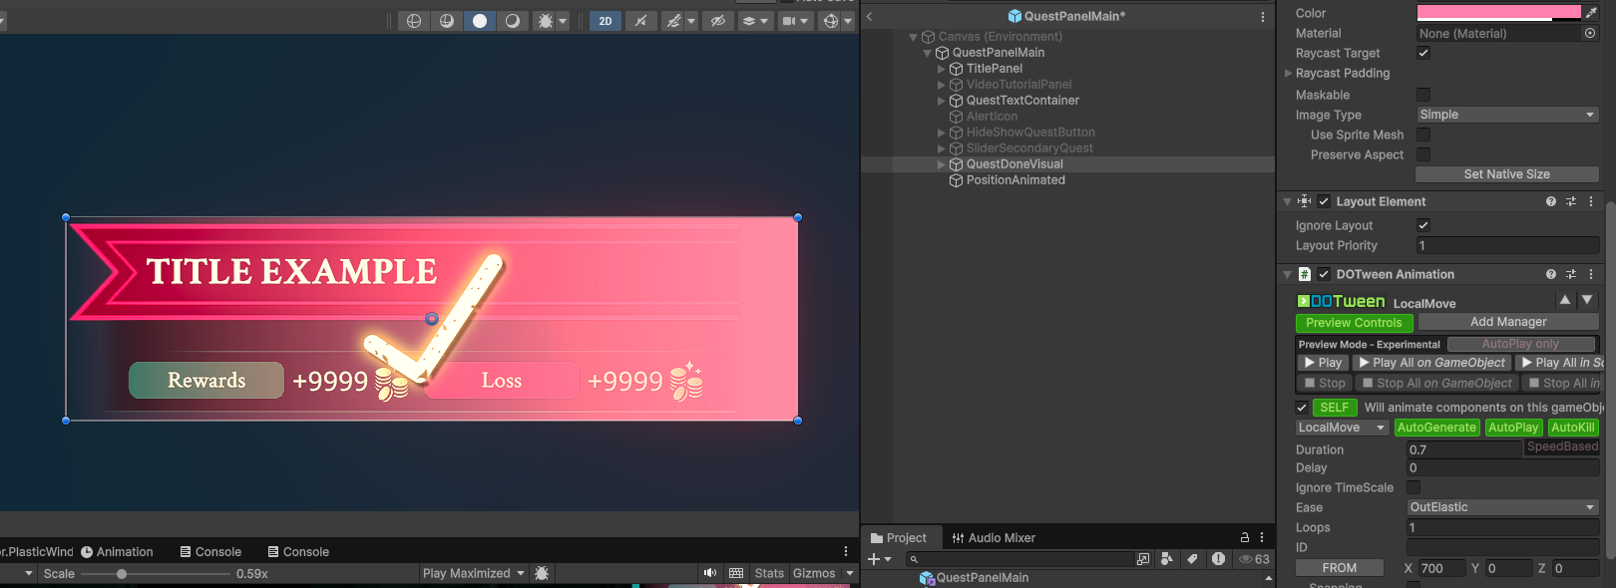The width and height of the screenshot is (1616, 588).
Task: Click the pink Color swatch field
Action: tap(1498, 13)
